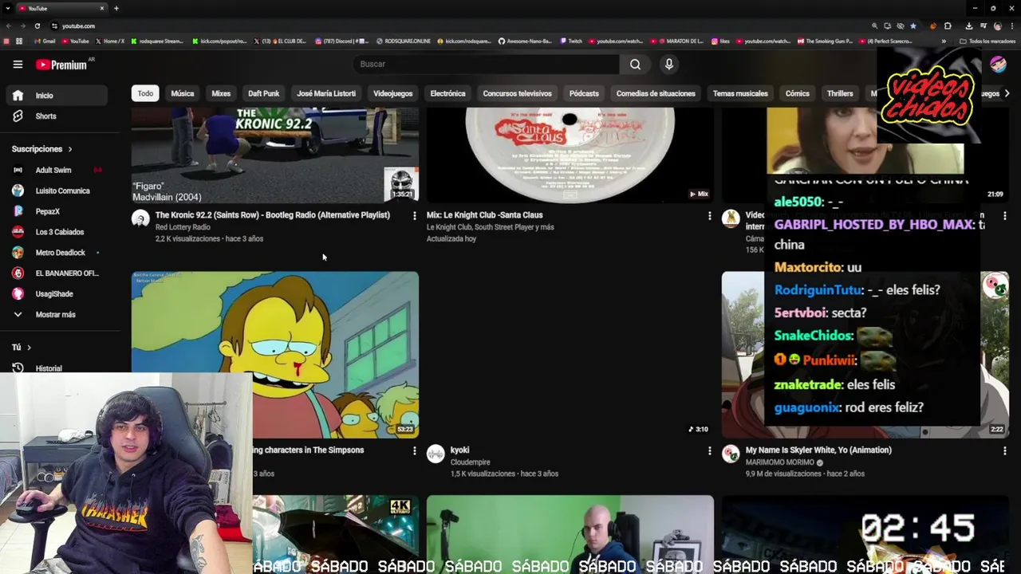Select the Daft Punk filter chip

(263, 93)
